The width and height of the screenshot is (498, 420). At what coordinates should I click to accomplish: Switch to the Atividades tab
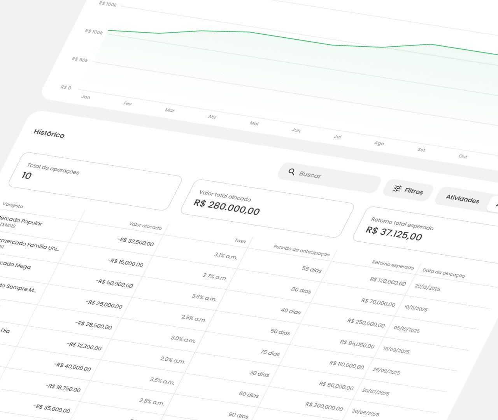click(x=462, y=199)
